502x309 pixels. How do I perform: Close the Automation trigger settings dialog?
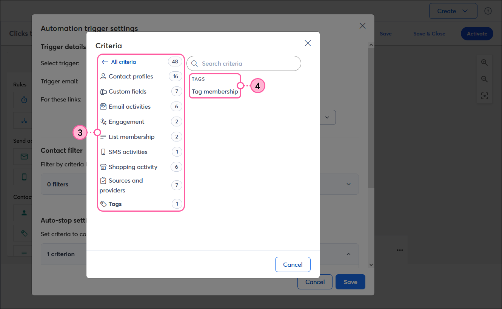[x=362, y=26]
